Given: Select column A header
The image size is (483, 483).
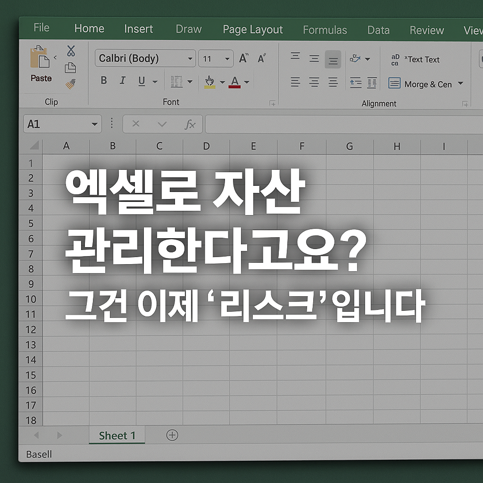Looking at the screenshot, I should [66, 146].
